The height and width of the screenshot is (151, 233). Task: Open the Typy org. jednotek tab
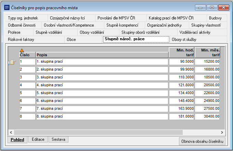click(27, 18)
